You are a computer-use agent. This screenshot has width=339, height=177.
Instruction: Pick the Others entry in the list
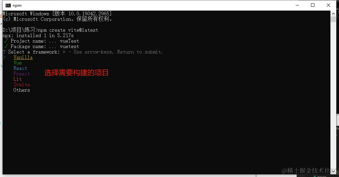(x=22, y=90)
